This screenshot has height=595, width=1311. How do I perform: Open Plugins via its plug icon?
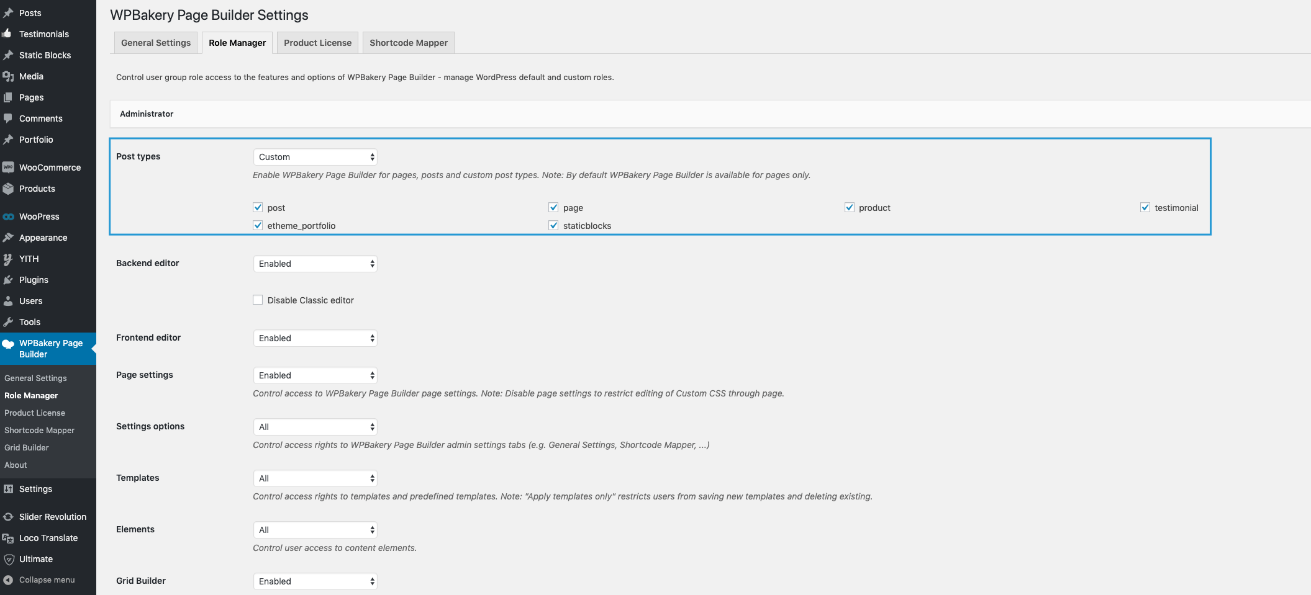tap(8, 280)
